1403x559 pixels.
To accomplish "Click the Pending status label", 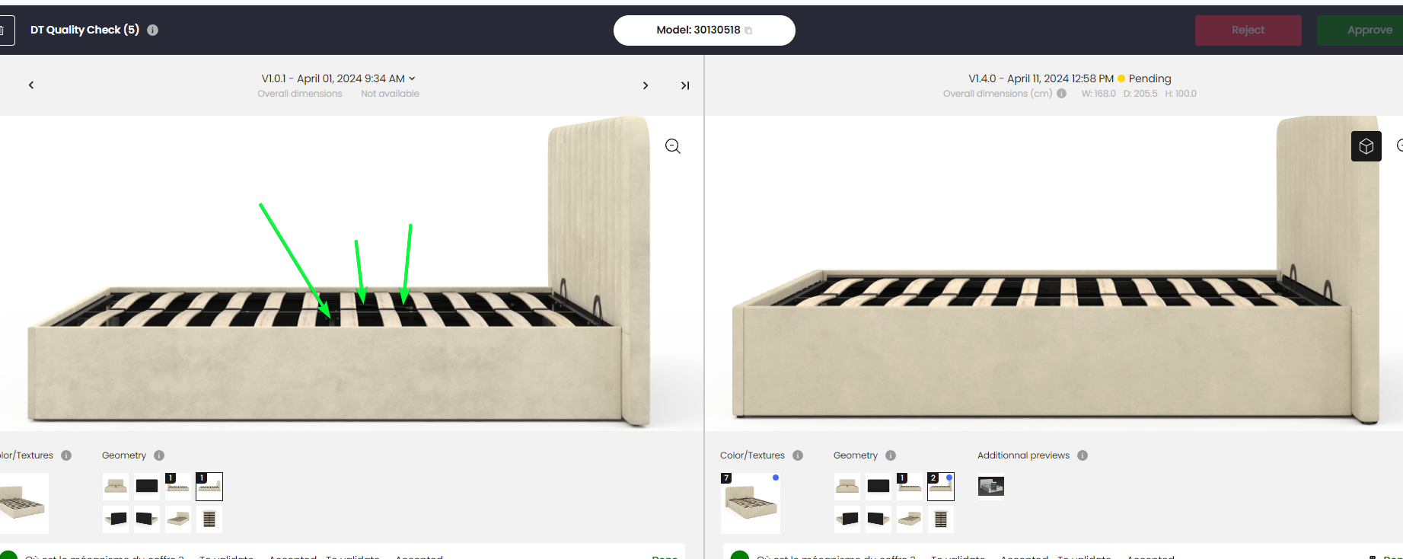I will (x=1150, y=78).
